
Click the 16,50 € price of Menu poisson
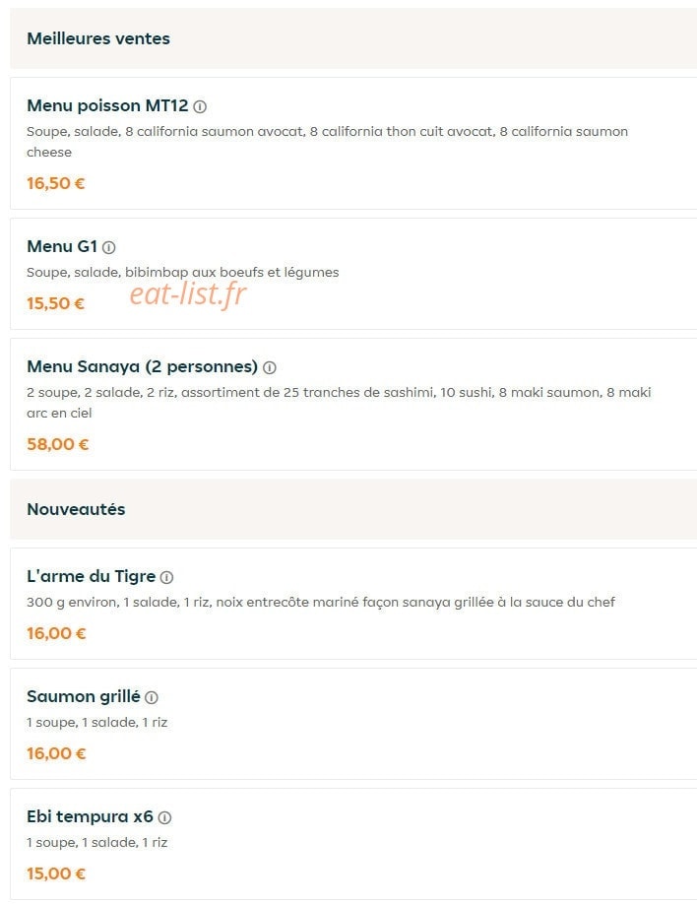[56, 183]
